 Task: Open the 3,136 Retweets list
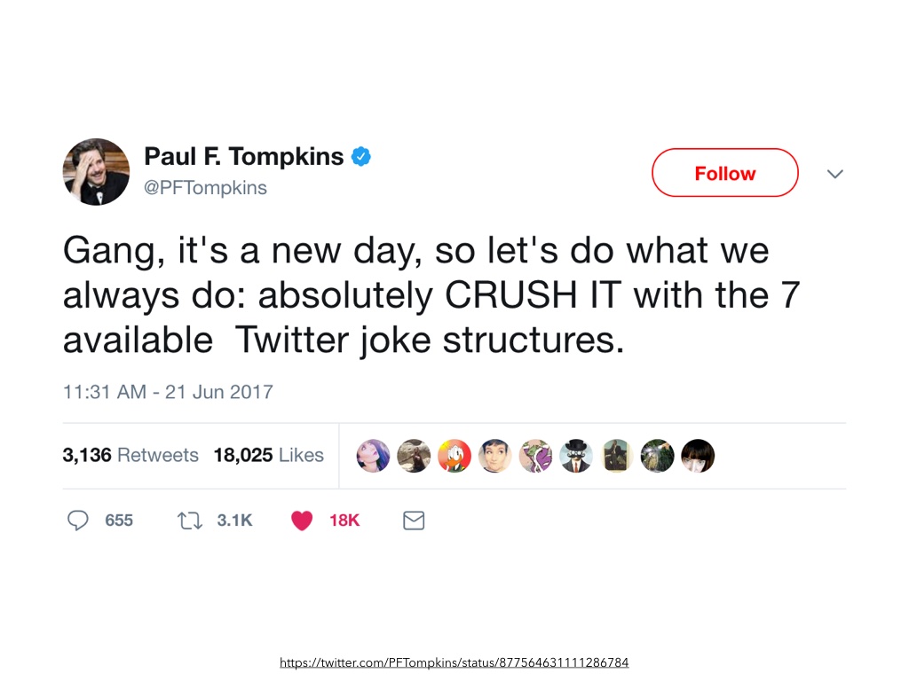coord(130,456)
